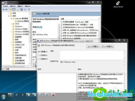Click the Back arrow in editor toolbar
135x101 pixels.
pyautogui.click(x=4, y=9)
